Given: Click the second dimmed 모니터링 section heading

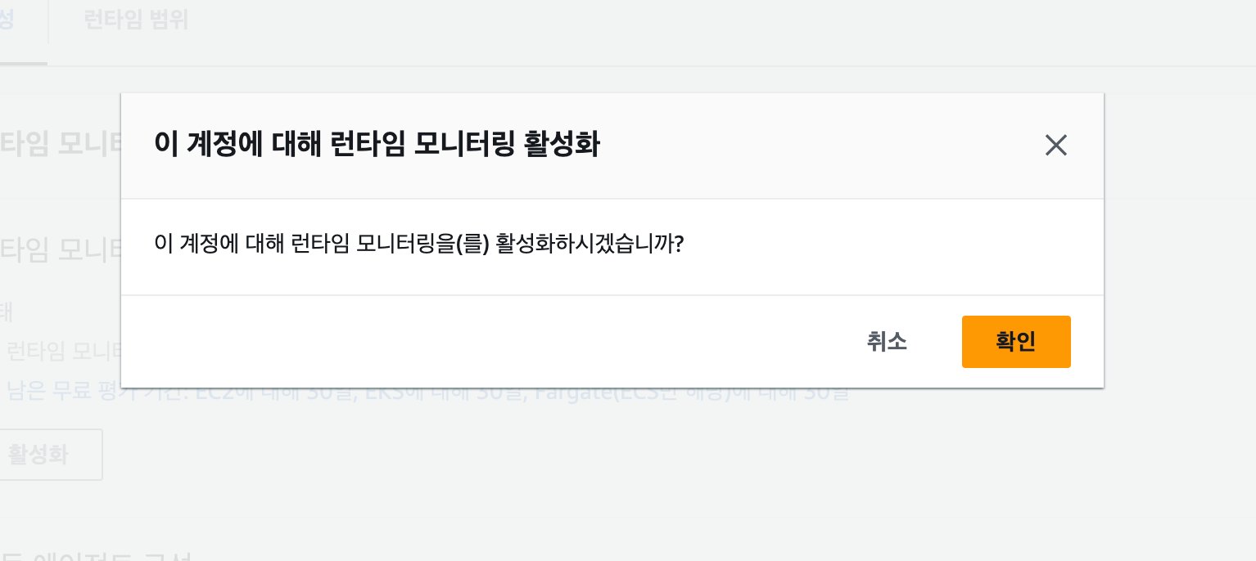Looking at the screenshot, I should click(61, 249).
